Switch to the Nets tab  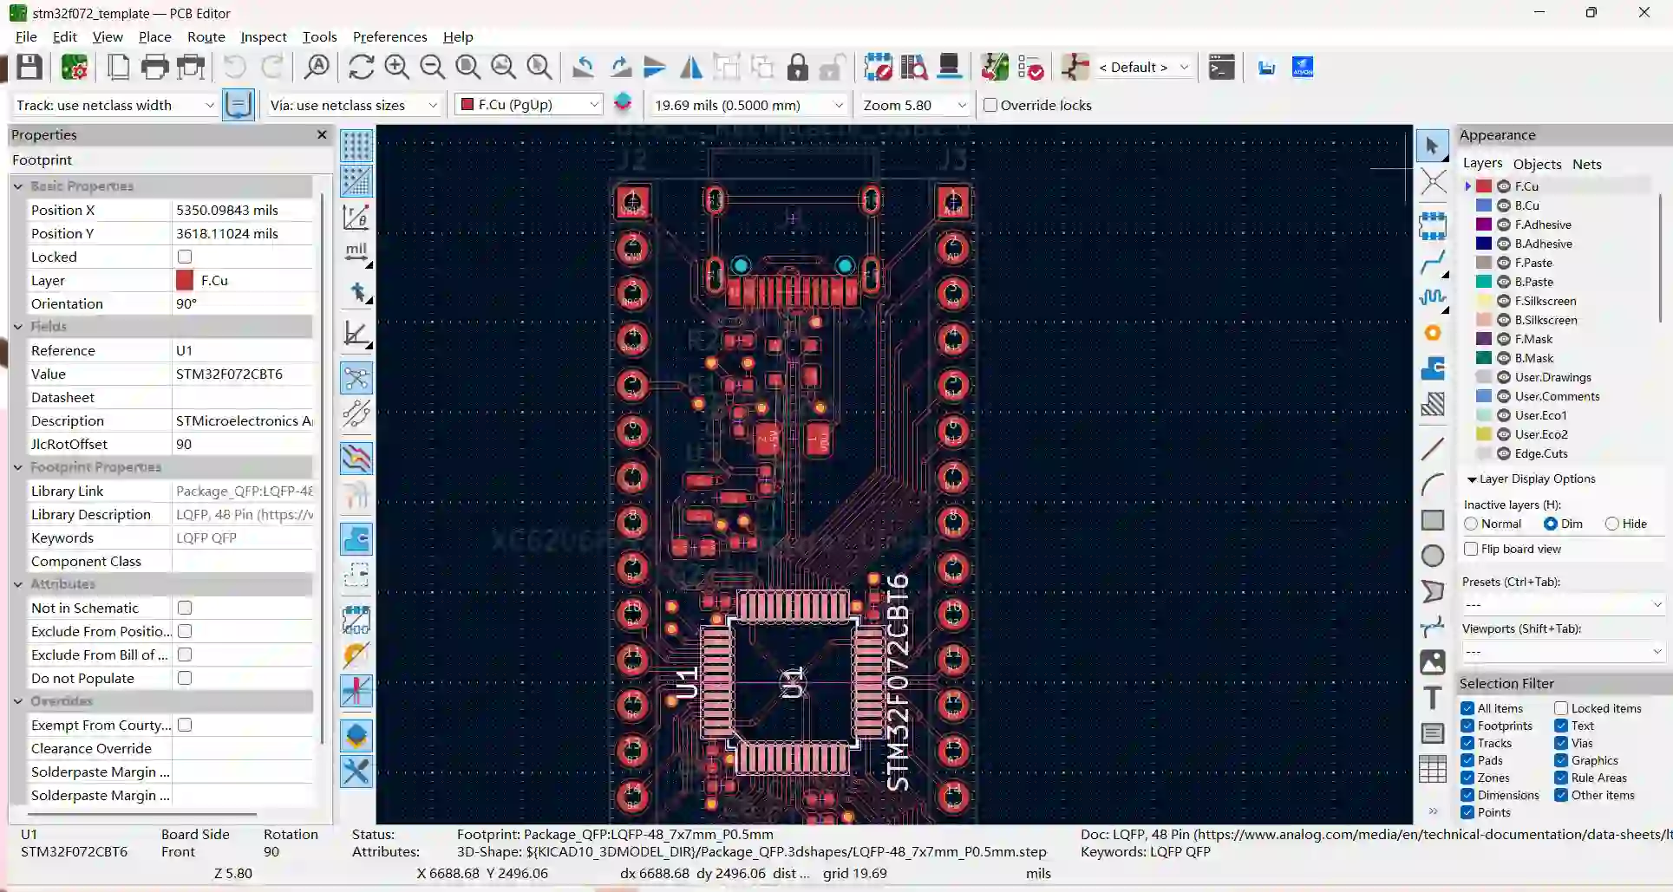coord(1586,164)
